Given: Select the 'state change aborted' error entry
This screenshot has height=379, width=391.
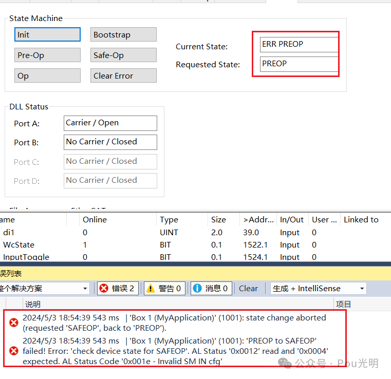Looking at the screenshot, I should tap(175, 323).
